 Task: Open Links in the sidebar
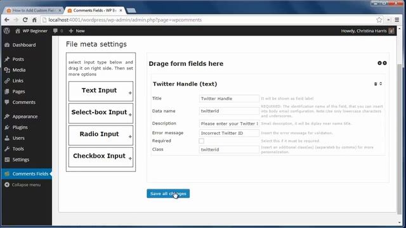point(18,80)
